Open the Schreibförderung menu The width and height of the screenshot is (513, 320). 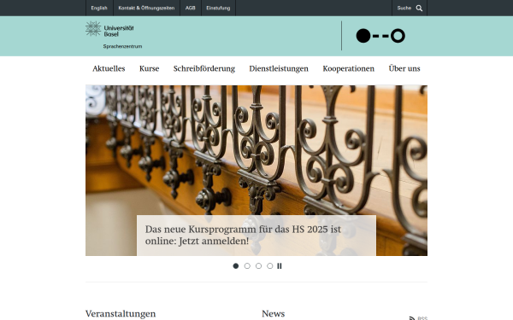tap(204, 68)
